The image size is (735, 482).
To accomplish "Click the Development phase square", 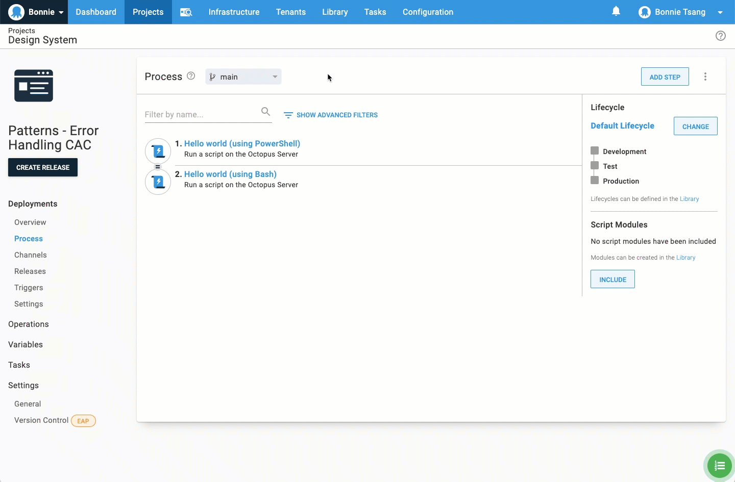I will click(x=595, y=150).
